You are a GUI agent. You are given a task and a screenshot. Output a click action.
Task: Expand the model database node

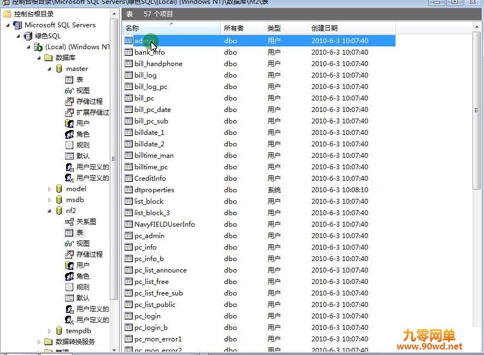[49, 189]
